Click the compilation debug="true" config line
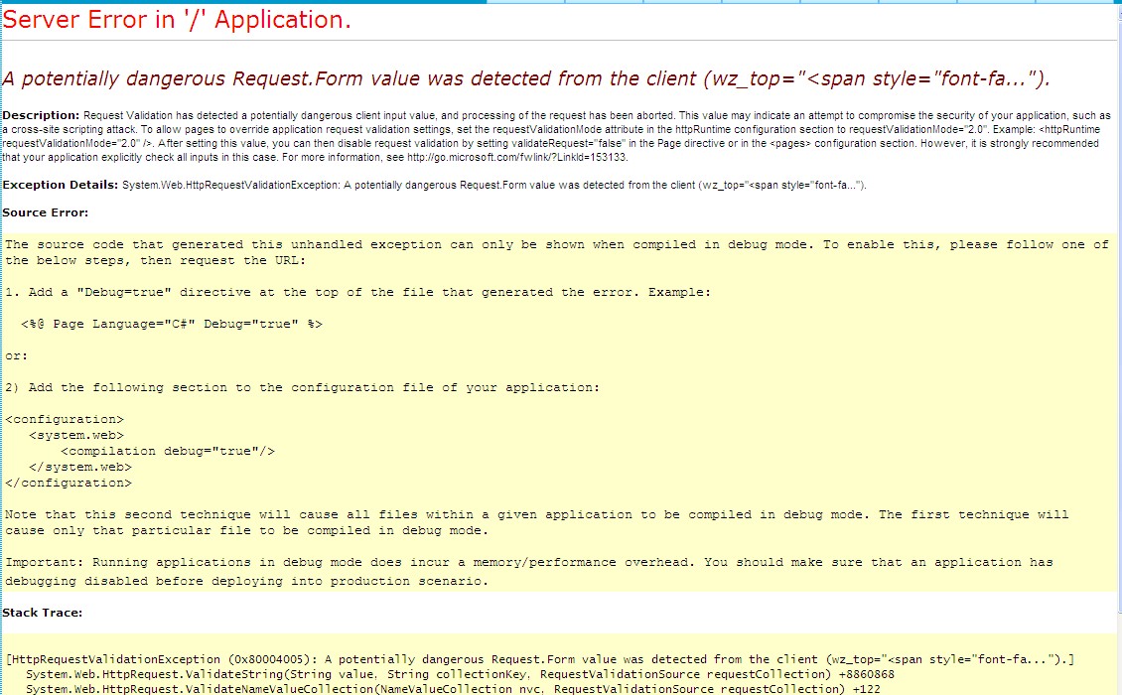The height and width of the screenshot is (695, 1122). click(x=167, y=451)
